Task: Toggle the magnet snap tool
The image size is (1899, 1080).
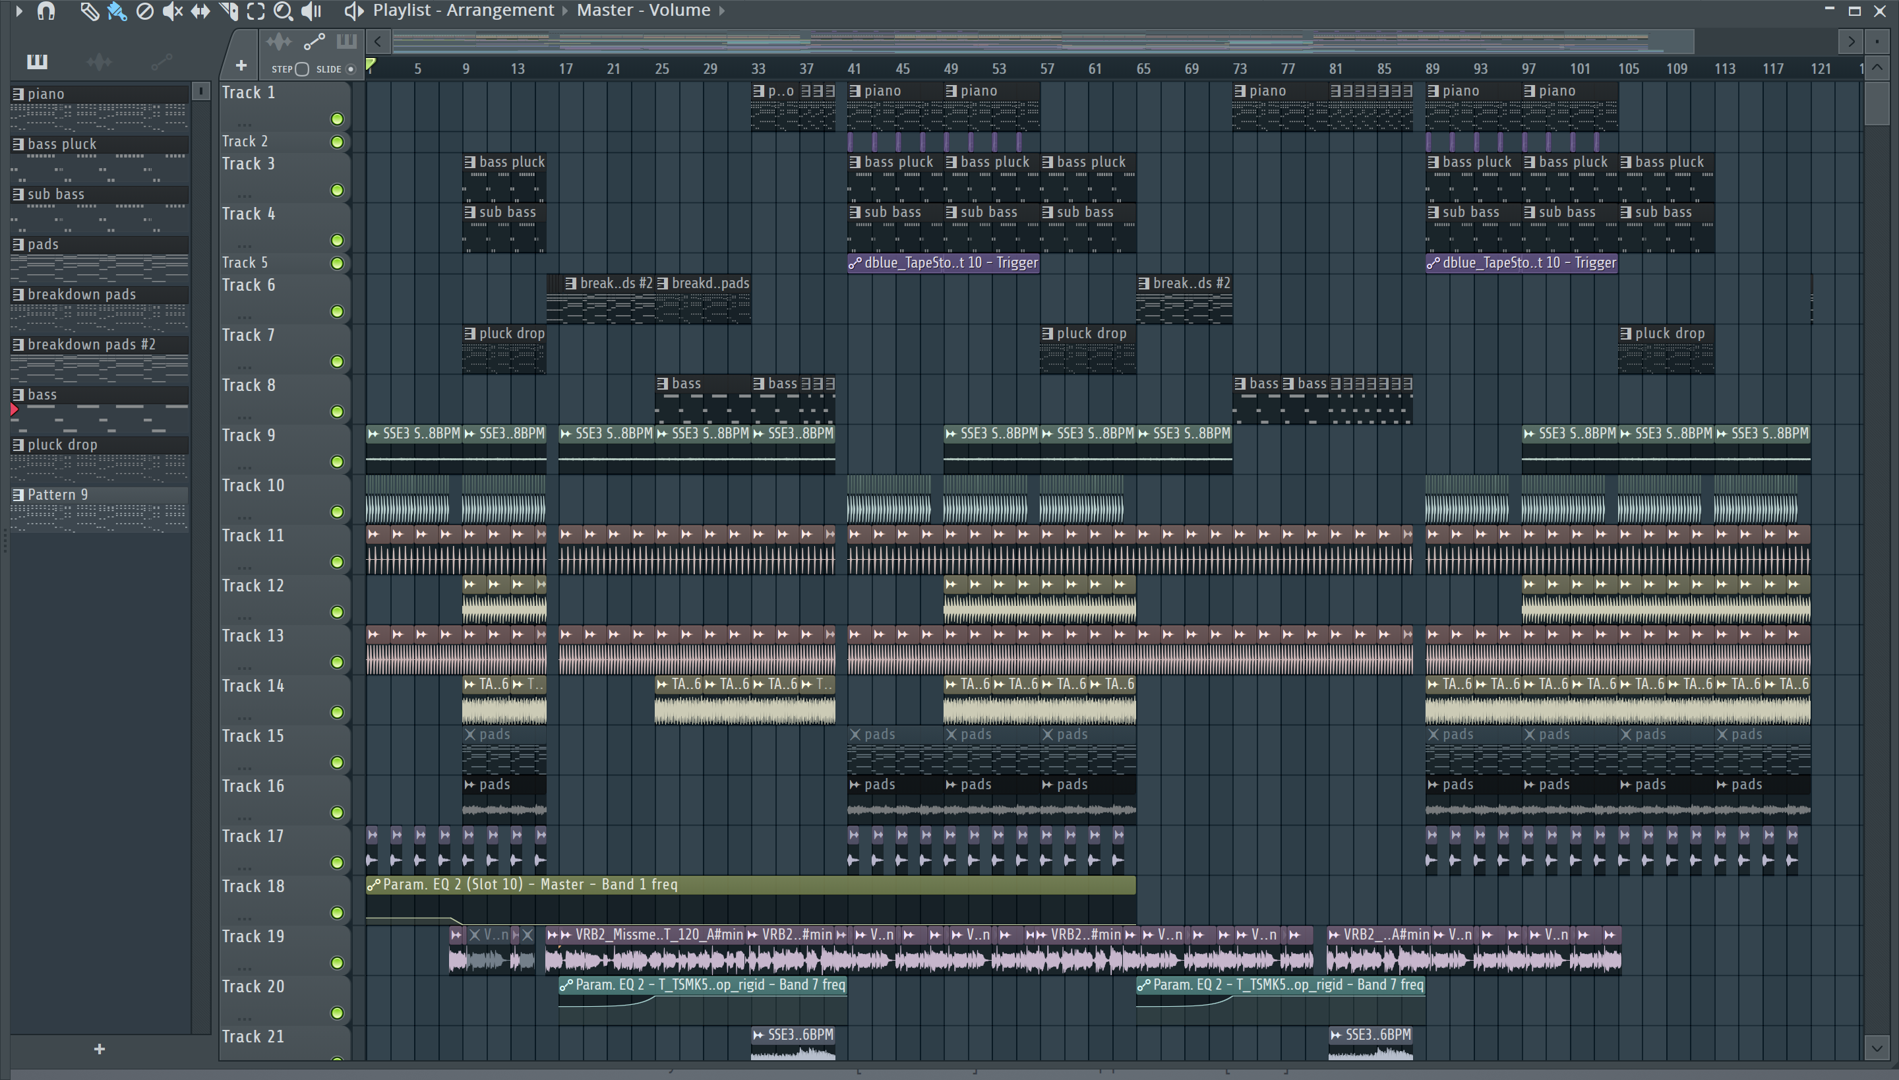Action: tap(46, 11)
